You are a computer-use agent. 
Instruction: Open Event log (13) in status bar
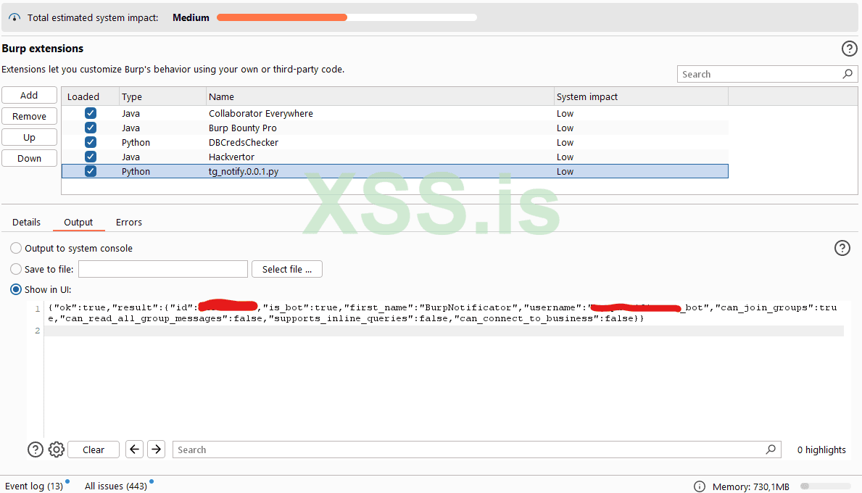click(34, 486)
